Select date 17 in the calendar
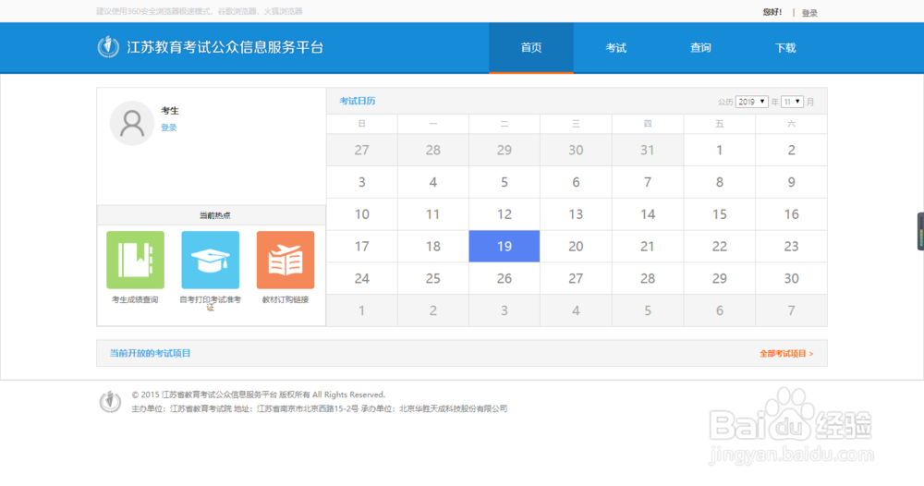 click(x=362, y=247)
